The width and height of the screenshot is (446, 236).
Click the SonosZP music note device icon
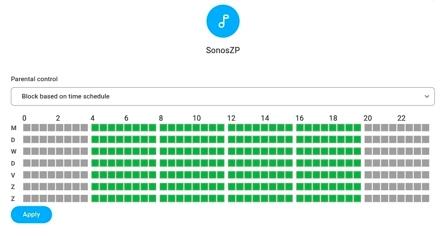tap(223, 21)
